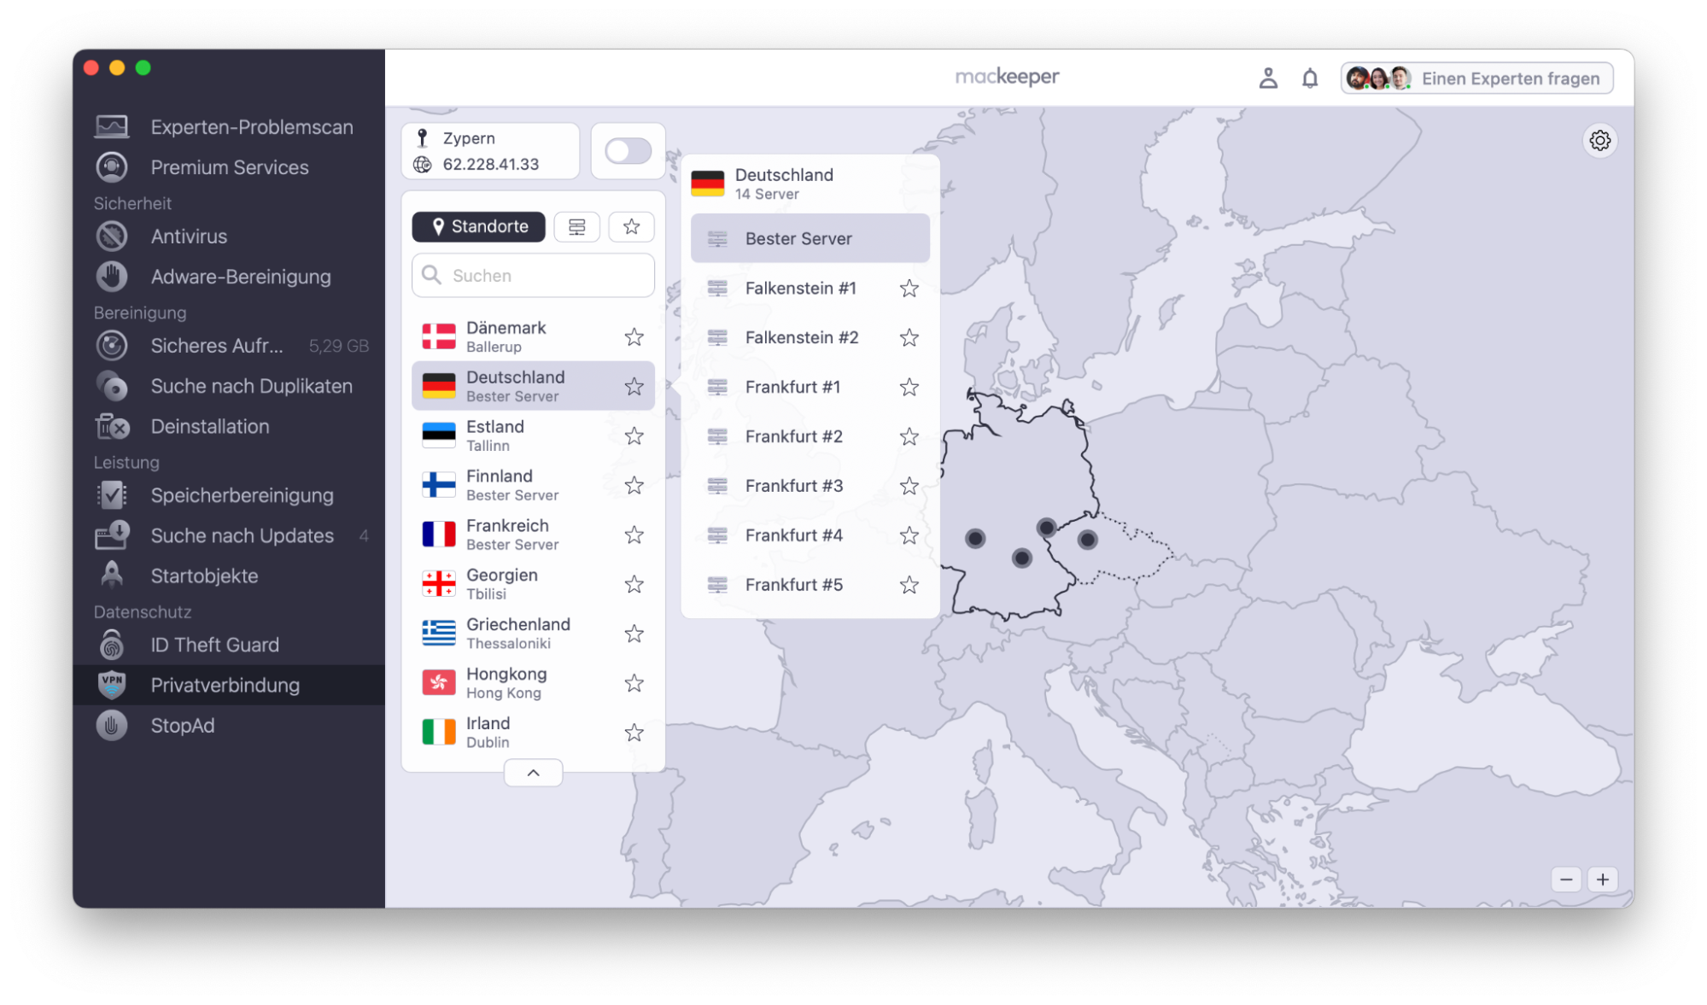Open the StopAd section

click(x=183, y=725)
